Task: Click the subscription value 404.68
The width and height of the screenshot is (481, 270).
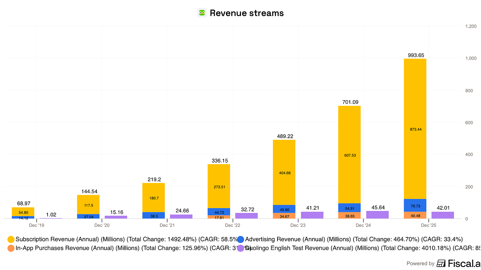Action: pyautogui.click(x=284, y=173)
